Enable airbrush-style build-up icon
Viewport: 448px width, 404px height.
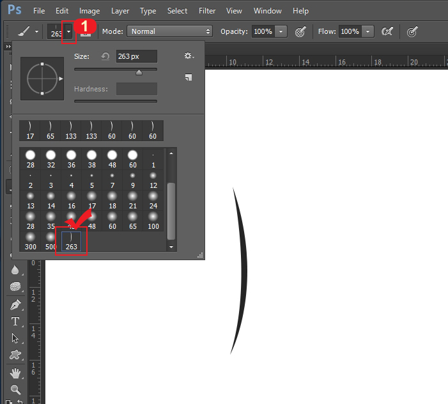click(x=387, y=31)
